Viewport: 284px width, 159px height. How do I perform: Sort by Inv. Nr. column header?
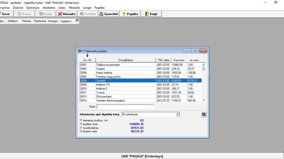pyautogui.click(x=87, y=60)
